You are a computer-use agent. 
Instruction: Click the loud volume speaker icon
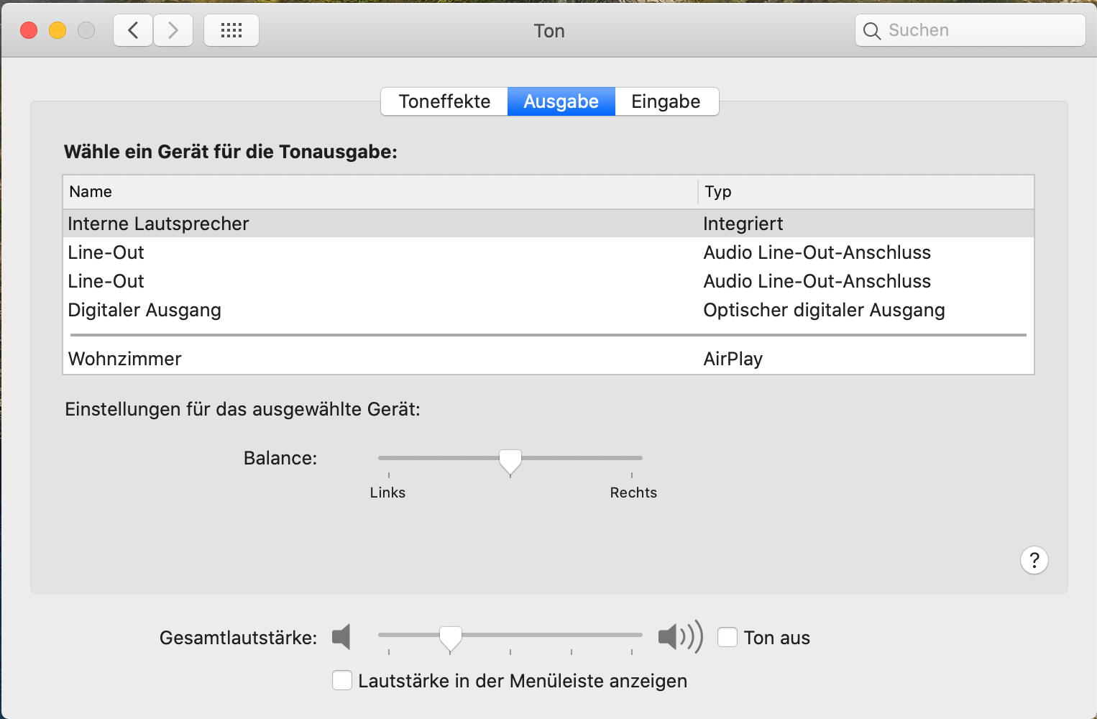(x=679, y=637)
